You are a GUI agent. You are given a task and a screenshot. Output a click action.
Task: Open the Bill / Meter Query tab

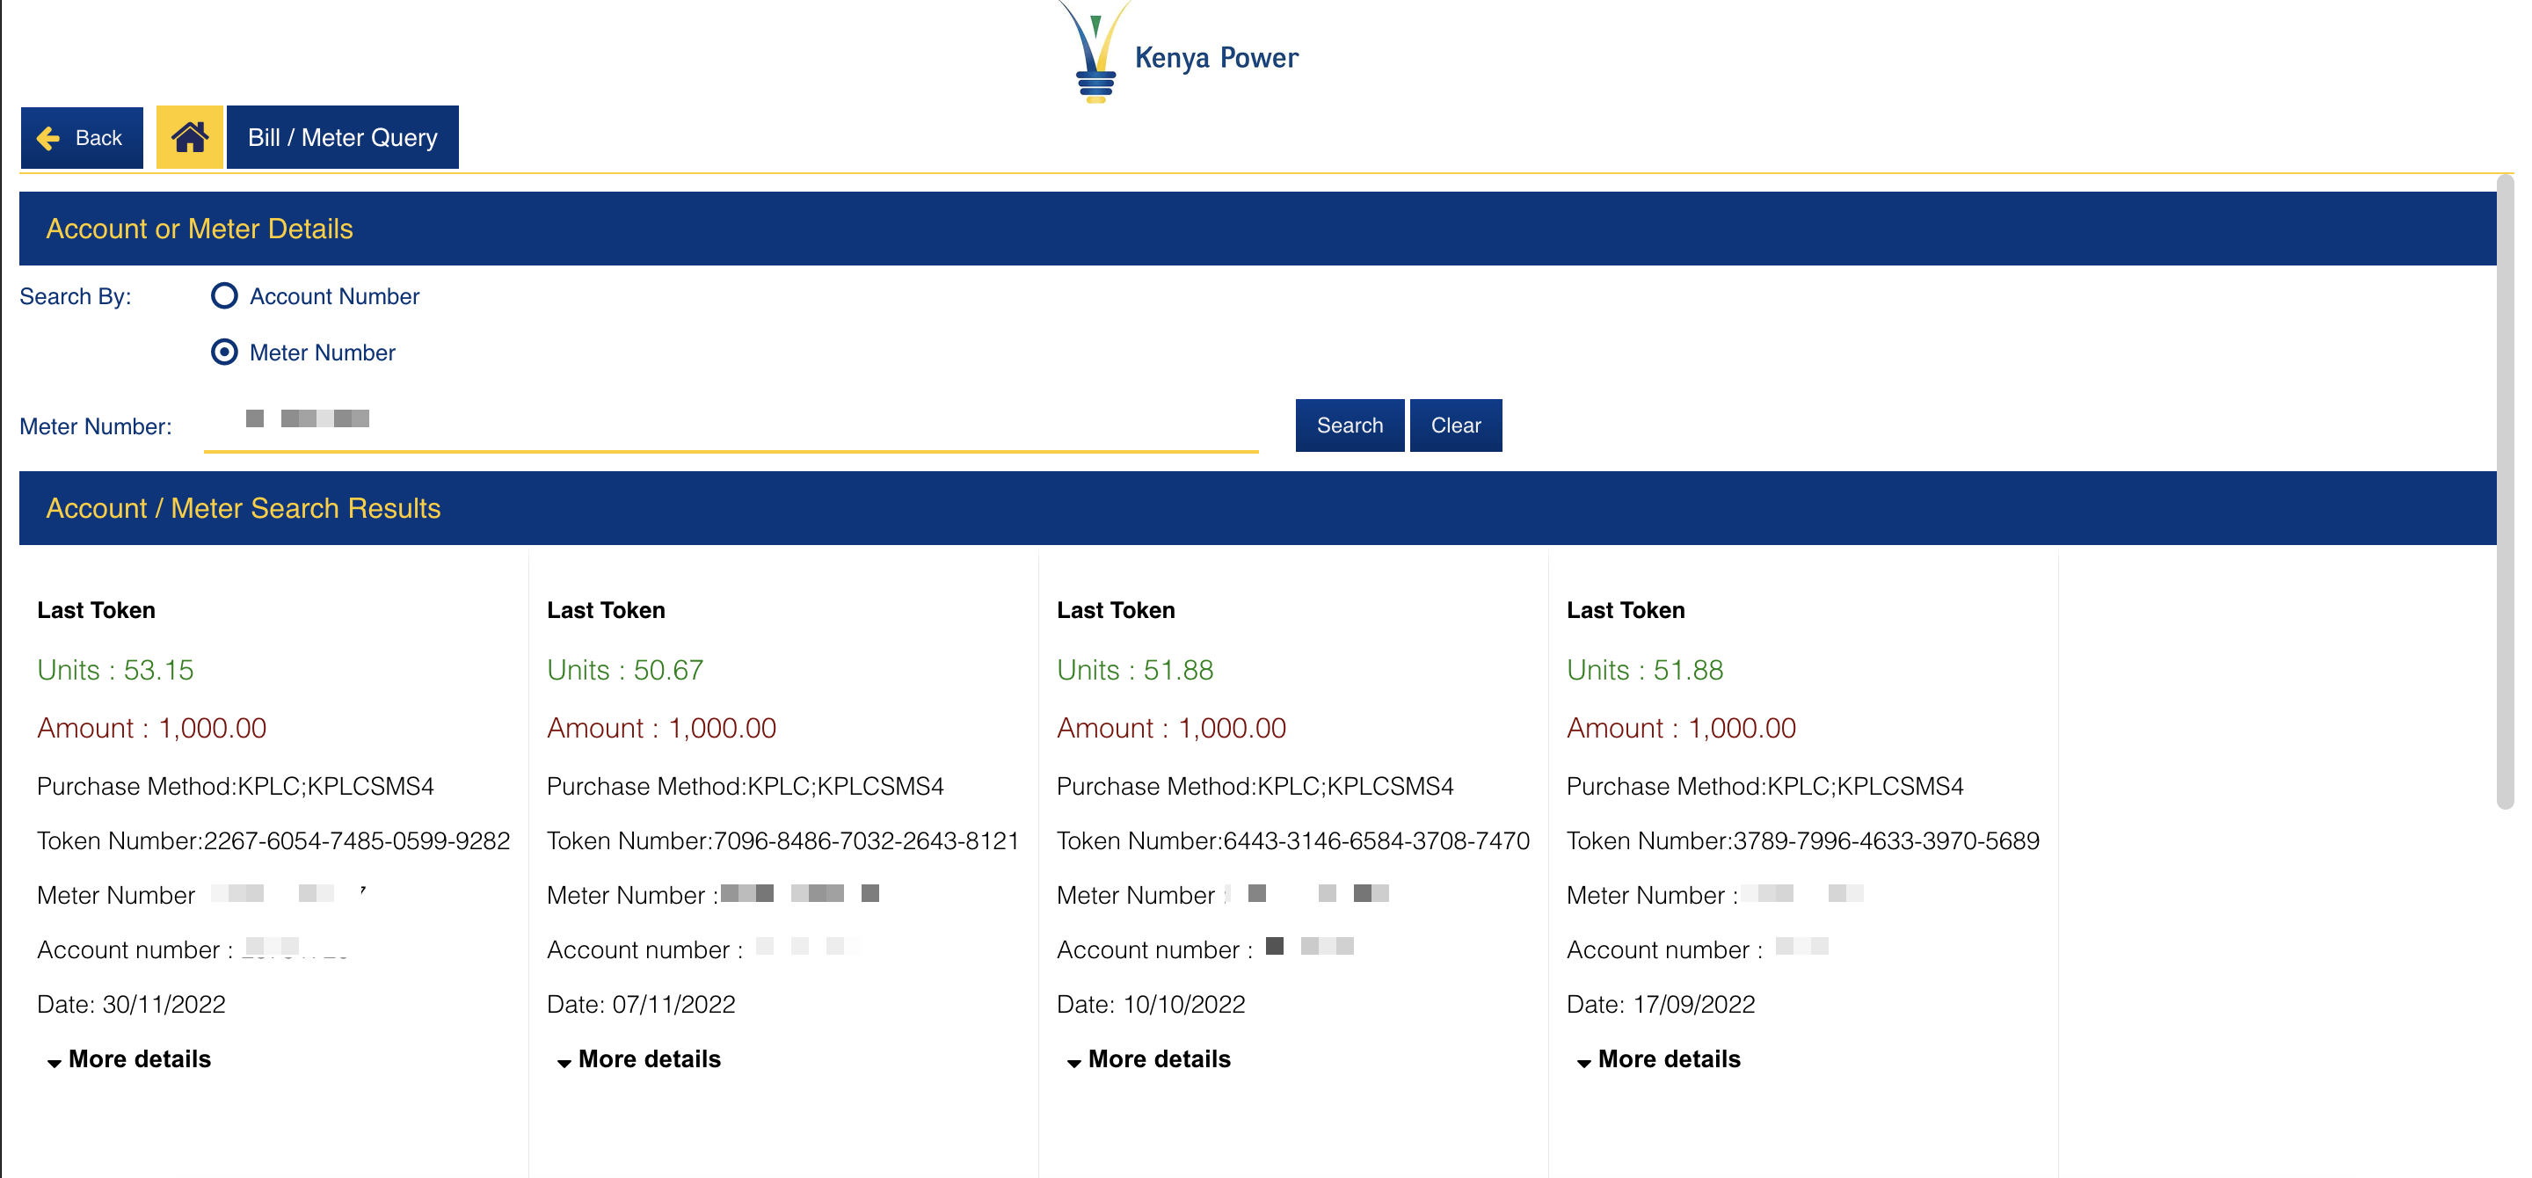tap(342, 137)
